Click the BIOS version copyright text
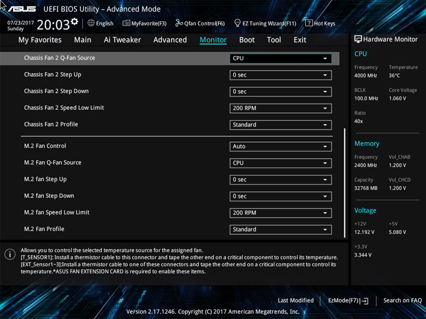This screenshot has width=426, height=319. pos(213,312)
